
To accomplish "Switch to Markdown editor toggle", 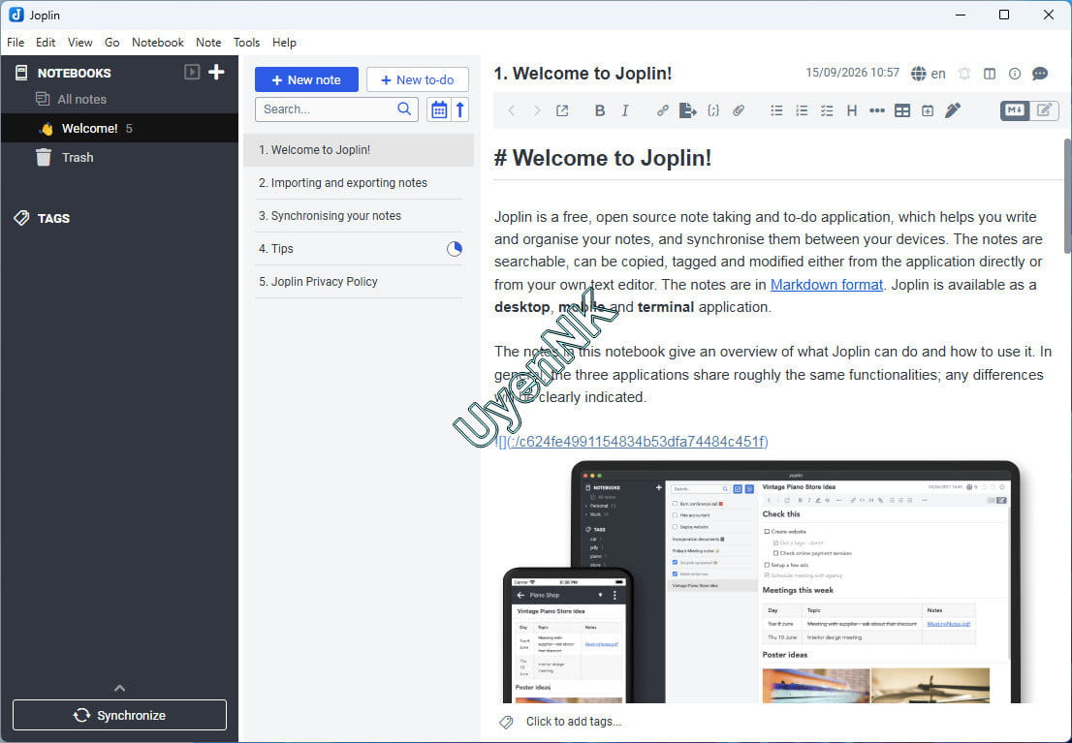I will coord(1015,110).
